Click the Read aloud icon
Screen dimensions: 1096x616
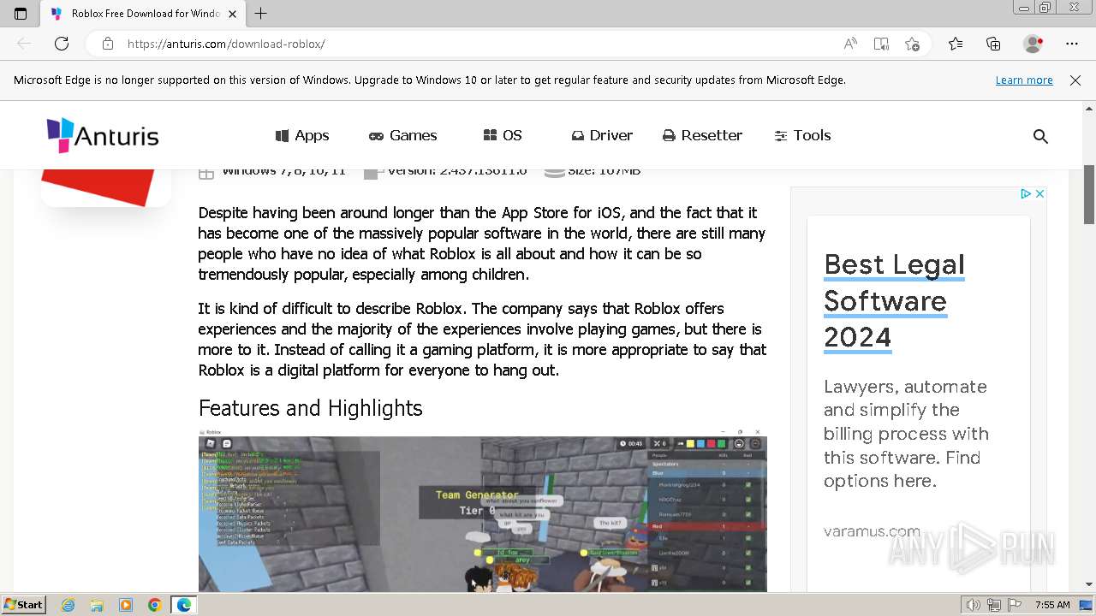pos(850,44)
